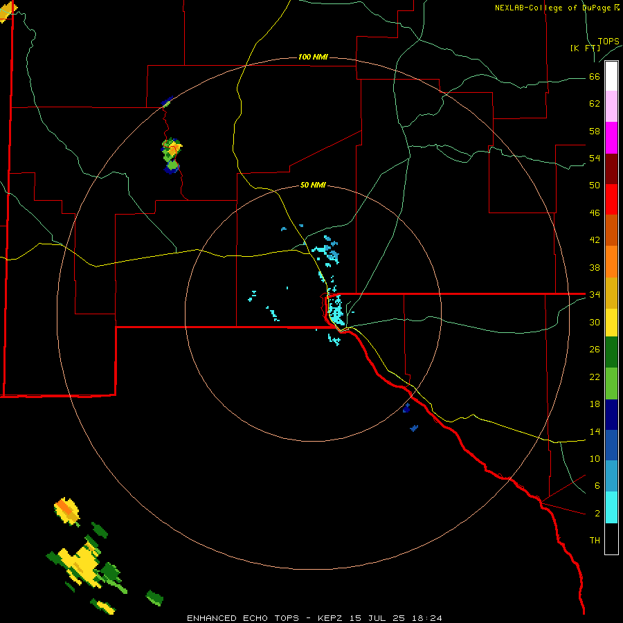Image resolution: width=623 pixels, height=623 pixels.
Task: Click the '[K FT]' units label
Action: [x=585, y=48]
